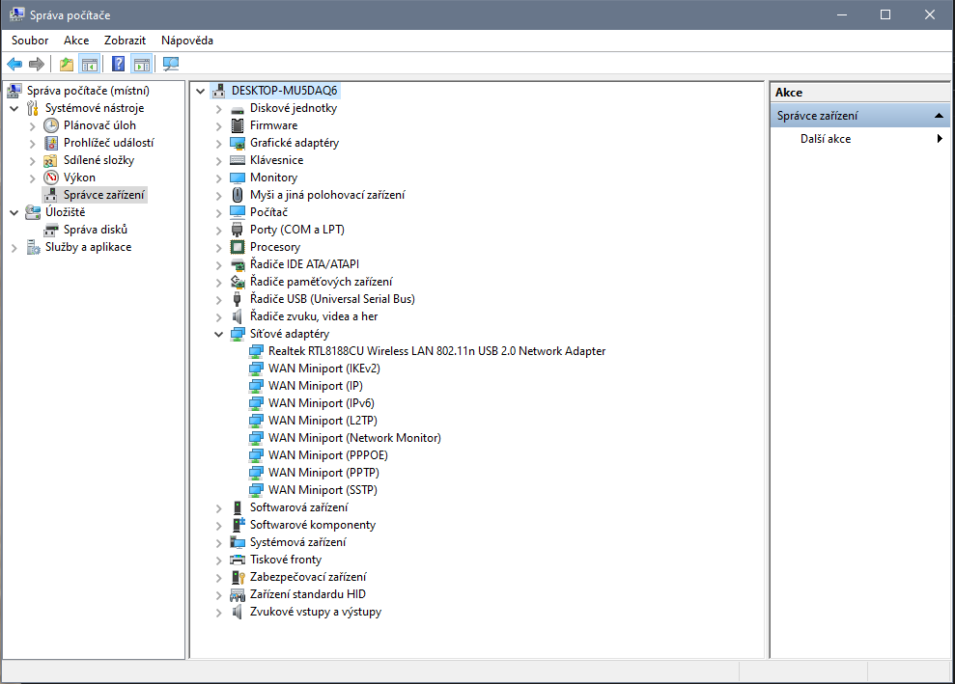Image resolution: width=955 pixels, height=684 pixels.
Task: Click the Up one level folder icon
Action: point(66,65)
